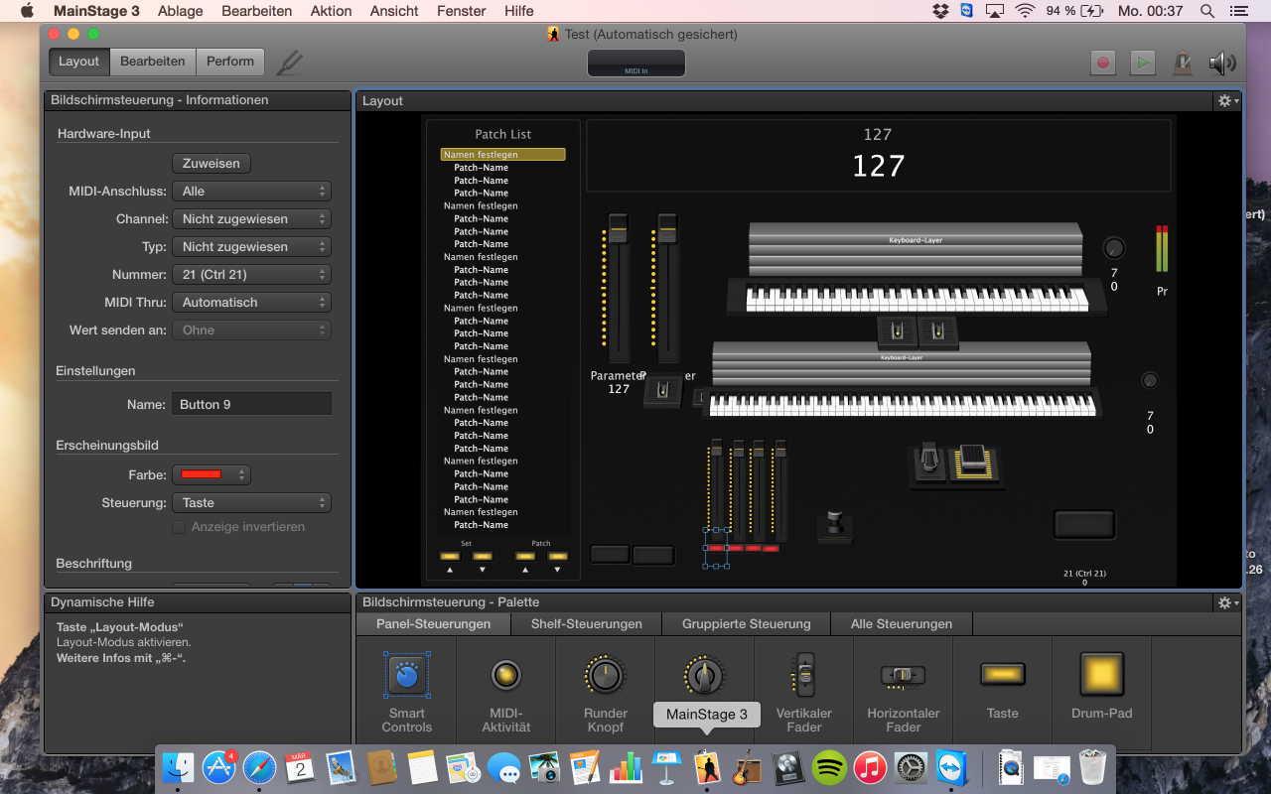Click the Dropbox menu bar icon
Screen dimensions: 1271x794
[940, 11]
